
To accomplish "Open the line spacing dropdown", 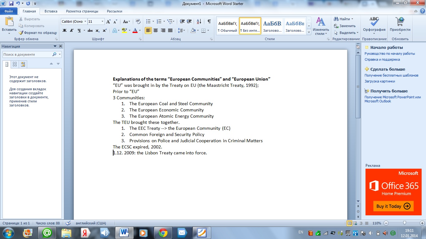I will coord(181,30).
